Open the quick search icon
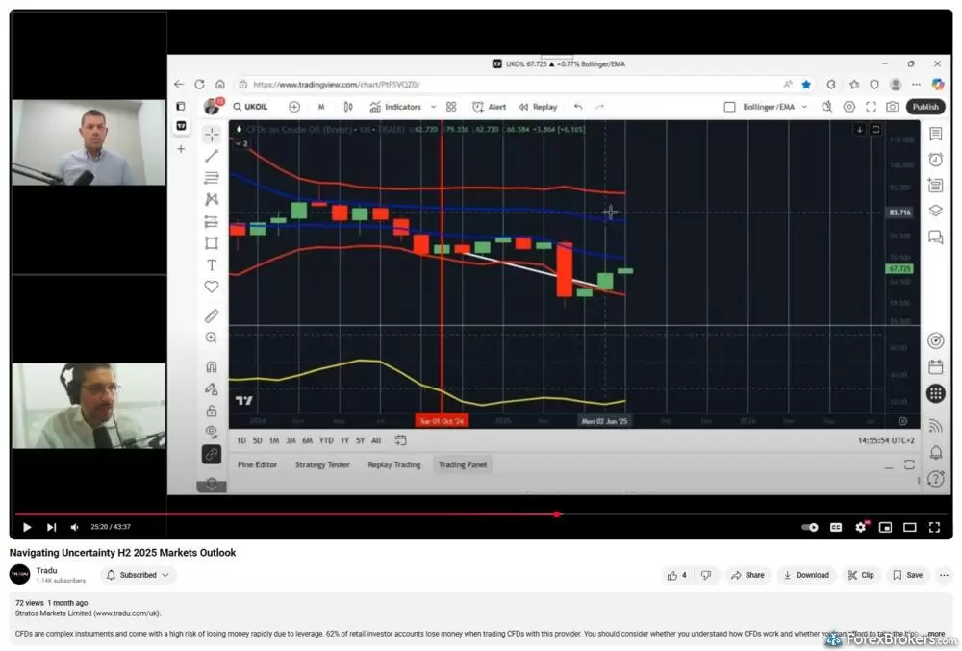Screen dimensions: 962x651 (827, 107)
